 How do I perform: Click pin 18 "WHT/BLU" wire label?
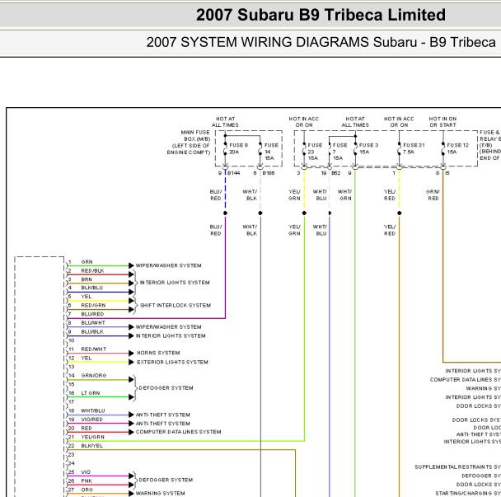(x=92, y=410)
